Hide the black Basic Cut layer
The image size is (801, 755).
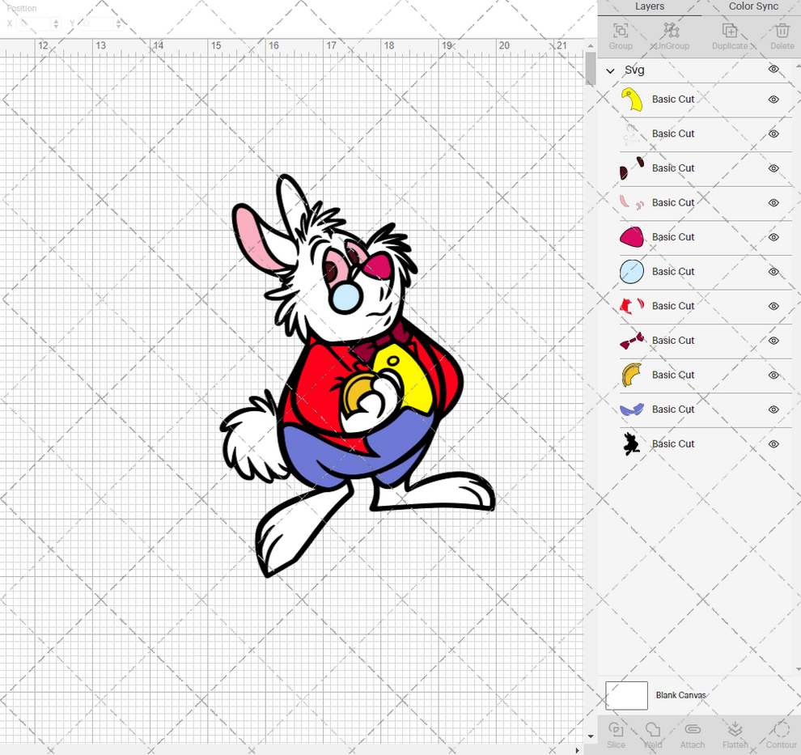[x=773, y=443]
